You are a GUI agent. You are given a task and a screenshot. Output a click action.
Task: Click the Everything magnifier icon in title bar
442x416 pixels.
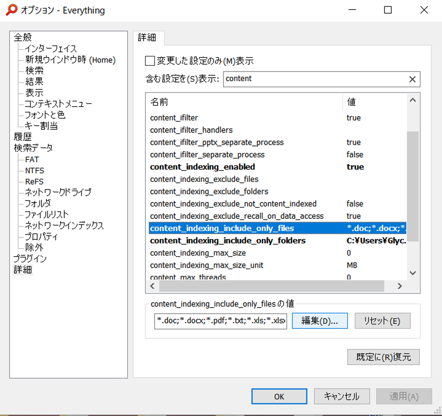(12, 10)
